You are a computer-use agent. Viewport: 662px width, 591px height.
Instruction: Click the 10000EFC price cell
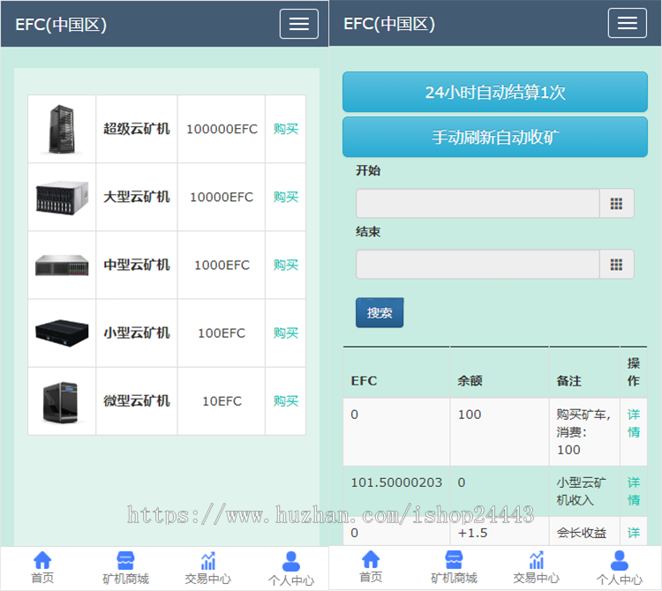[222, 197]
